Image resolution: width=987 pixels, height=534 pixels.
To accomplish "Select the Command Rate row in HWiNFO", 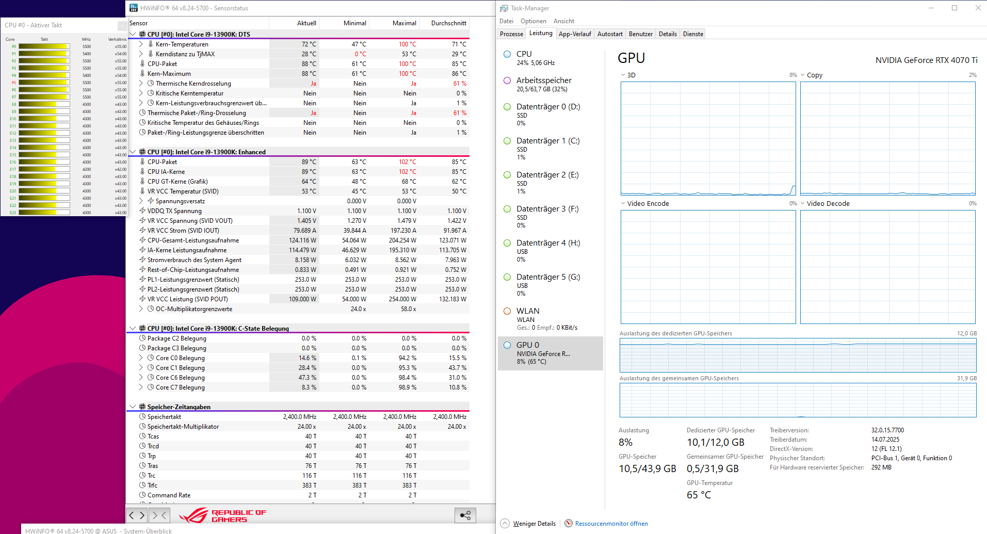I will click(298, 495).
